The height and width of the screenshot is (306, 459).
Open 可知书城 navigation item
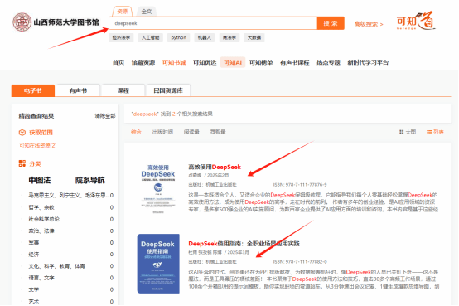tap(174, 62)
